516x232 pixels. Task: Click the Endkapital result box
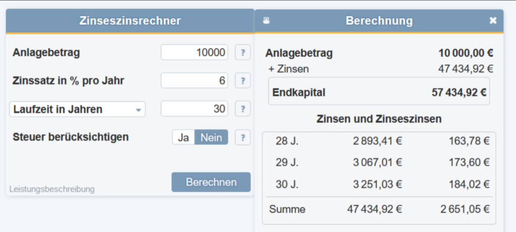point(379,92)
